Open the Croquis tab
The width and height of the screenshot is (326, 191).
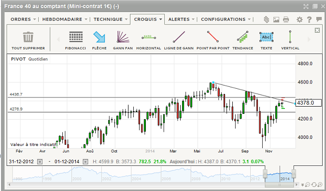click(x=147, y=19)
